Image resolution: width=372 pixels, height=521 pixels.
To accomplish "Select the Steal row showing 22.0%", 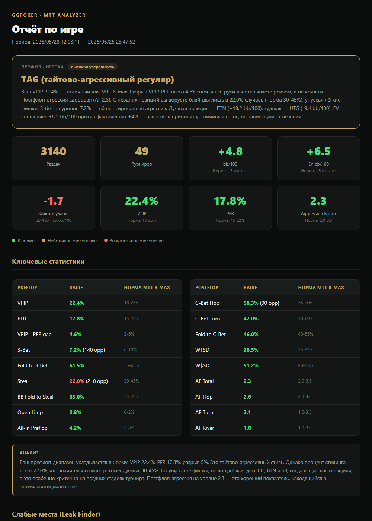I will coord(97,381).
